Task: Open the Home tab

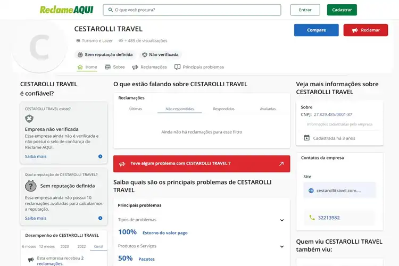Action: click(87, 67)
